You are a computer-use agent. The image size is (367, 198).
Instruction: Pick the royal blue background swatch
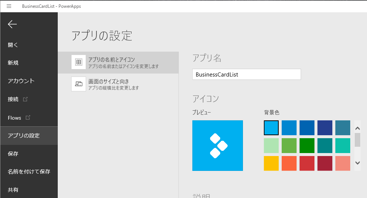[x=307, y=128]
